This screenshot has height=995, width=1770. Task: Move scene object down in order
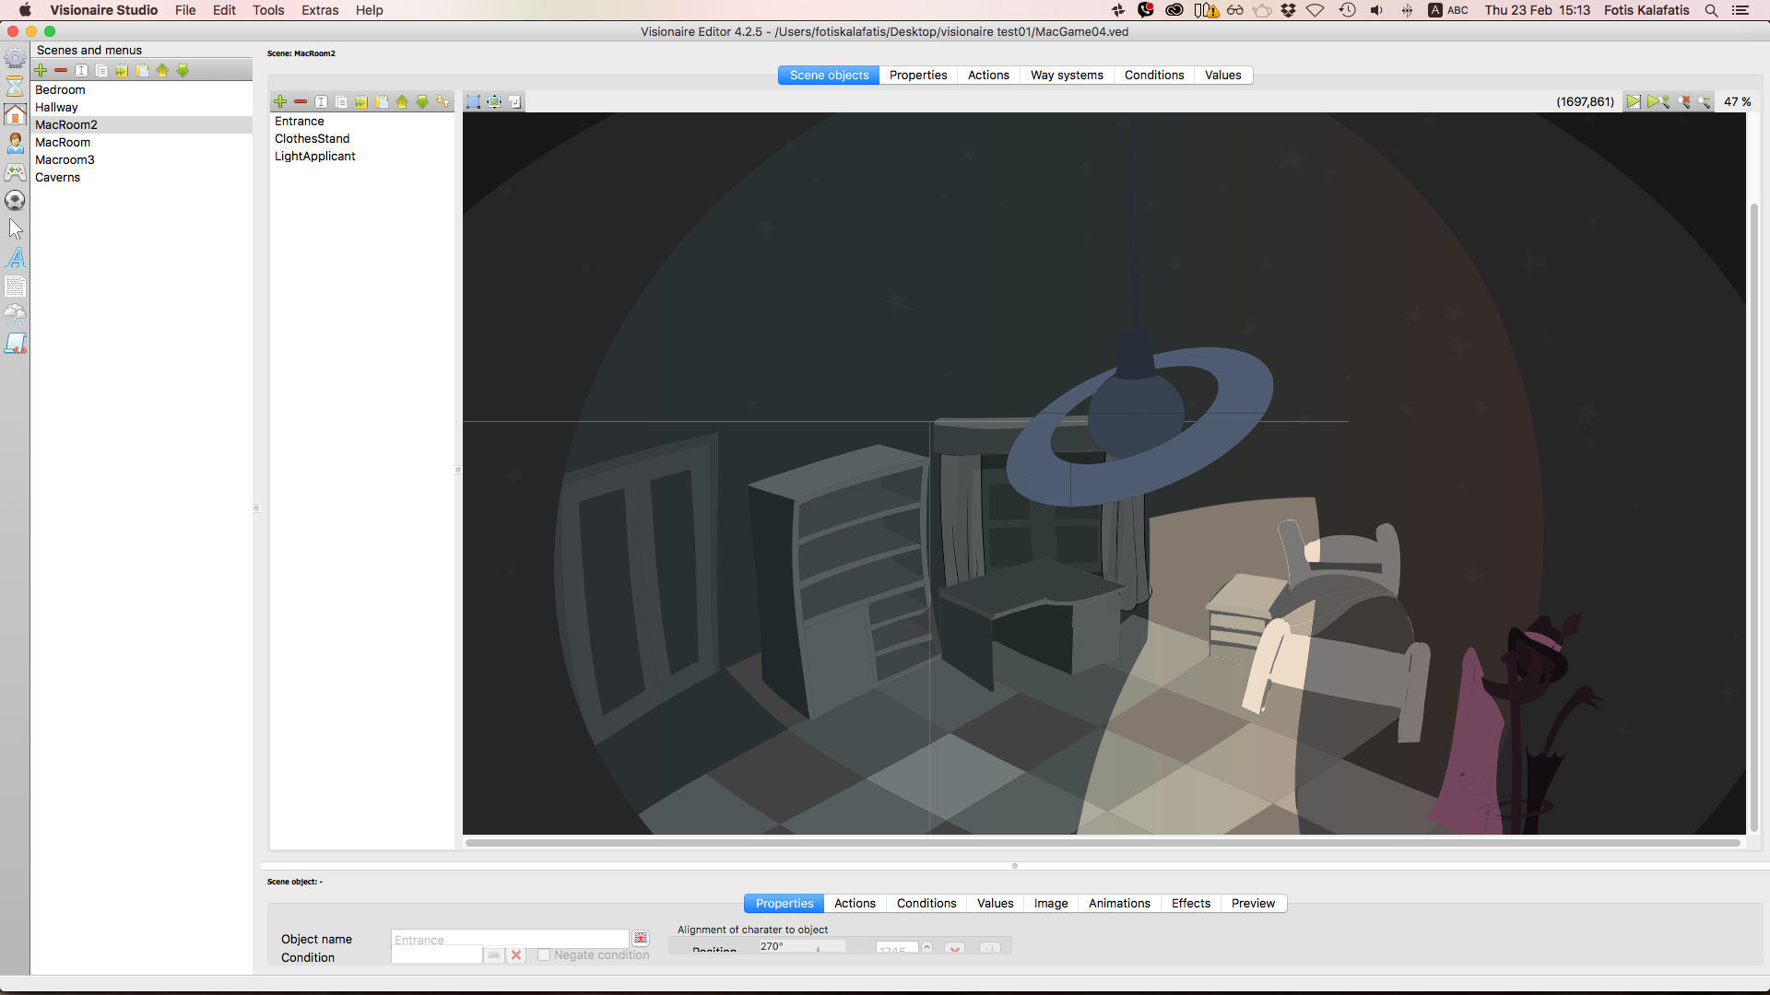click(x=422, y=102)
